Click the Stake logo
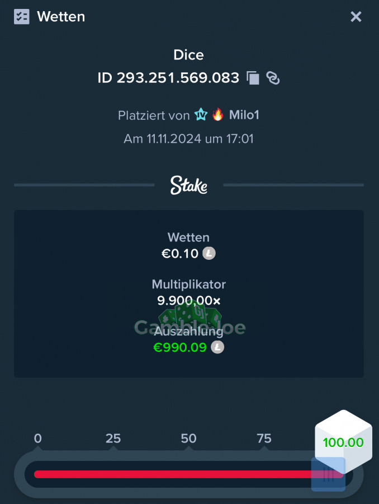 coord(189,185)
